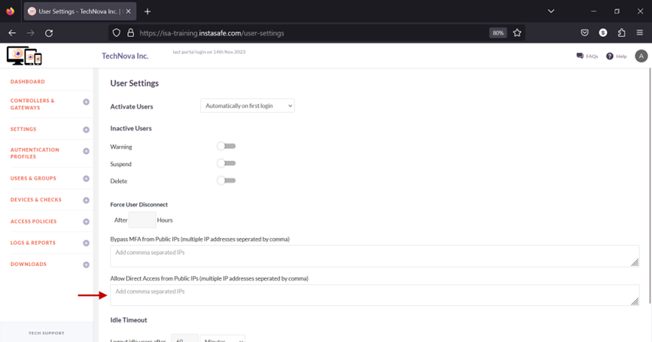Open the FAQs chat icon
Viewport: 652px width, 342px height.
point(580,56)
